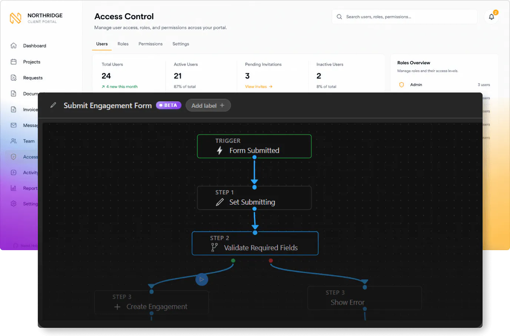Click the search magnifier icon

tap(339, 17)
